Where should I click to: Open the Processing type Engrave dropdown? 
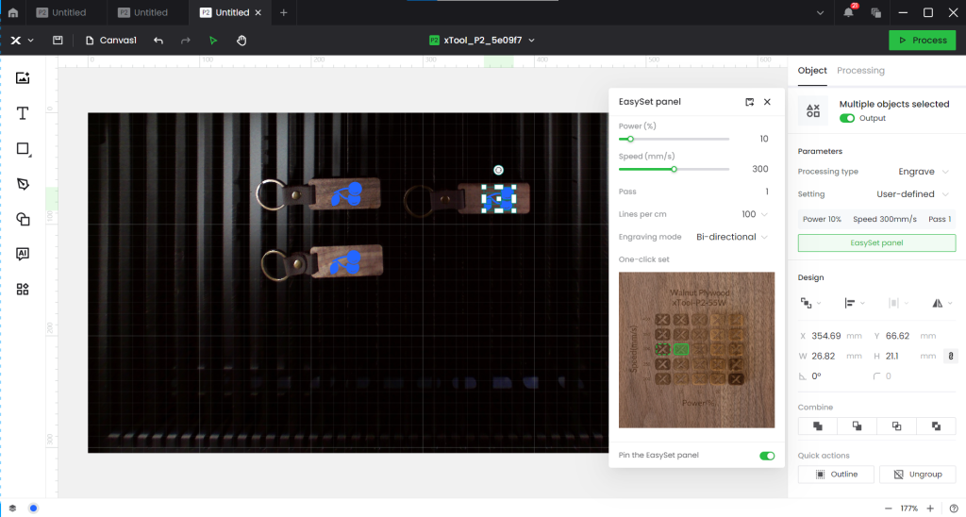coord(923,172)
